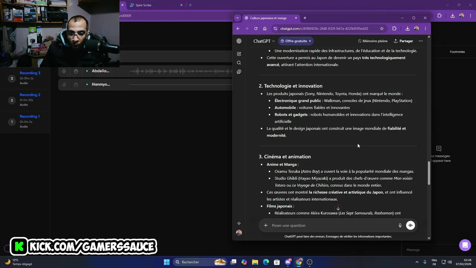The width and height of the screenshot is (476, 268).
Task: Add an attachment with the plus icon
Action: 266,225
